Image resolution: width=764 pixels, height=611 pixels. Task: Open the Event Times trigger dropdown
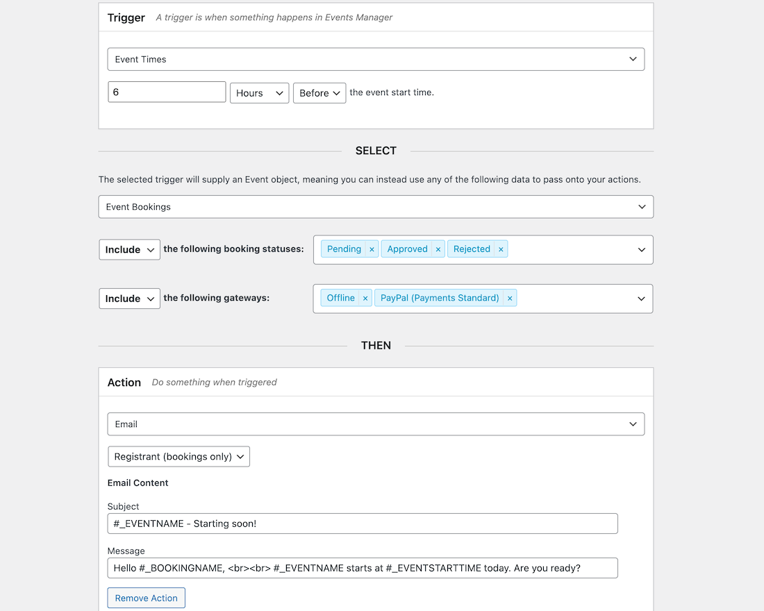[375, 59]
